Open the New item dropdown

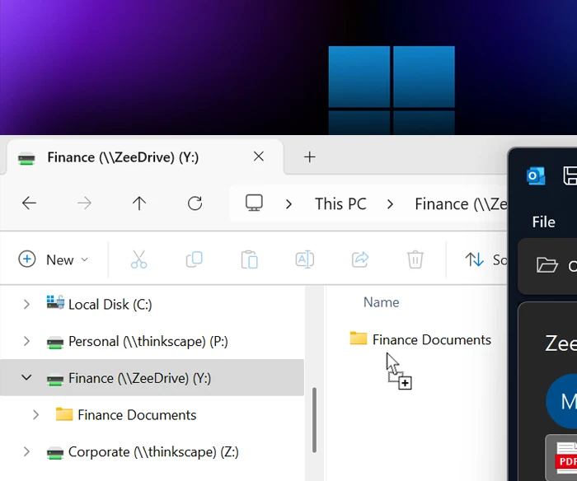(54, 259)
